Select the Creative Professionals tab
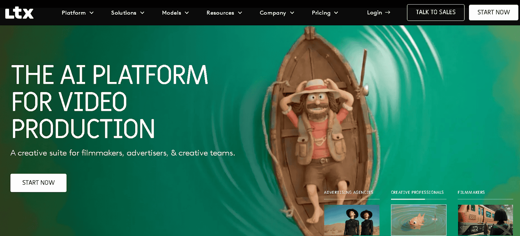Viewport: 520px width, 236px height. pos(417,192)
